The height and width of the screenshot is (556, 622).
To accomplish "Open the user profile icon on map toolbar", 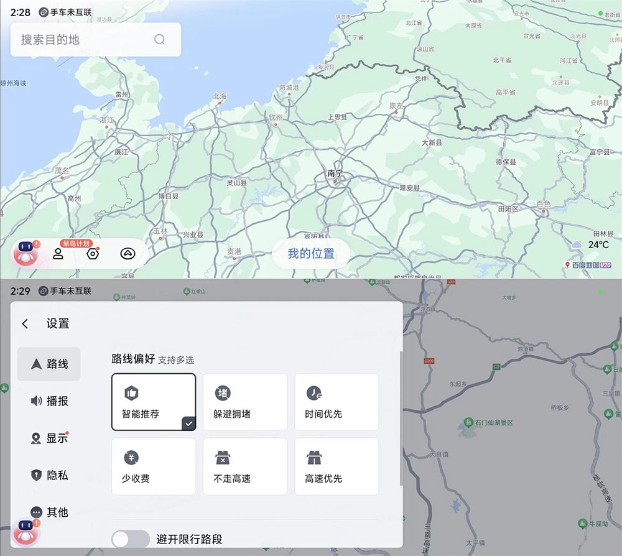I will click(x=58, y=254).
